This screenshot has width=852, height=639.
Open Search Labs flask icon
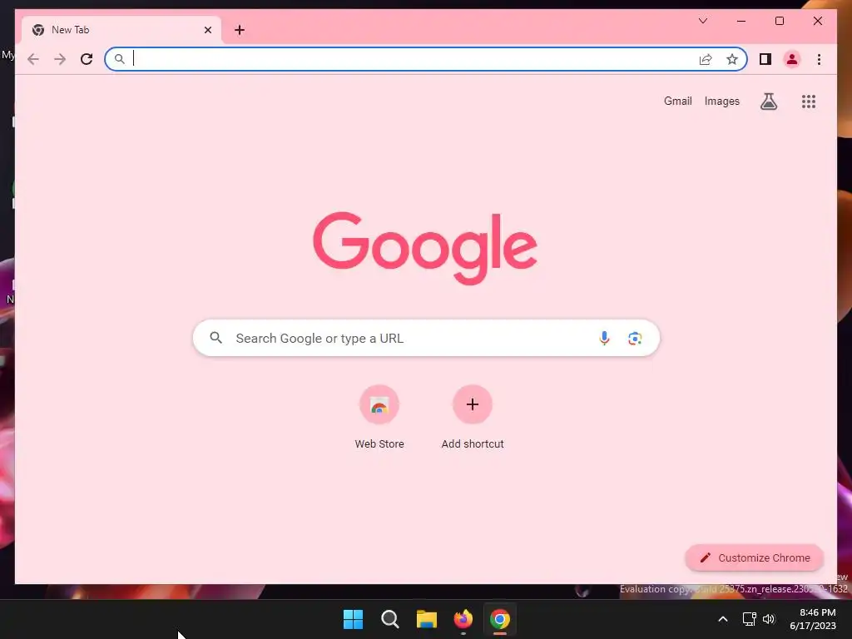768,101
